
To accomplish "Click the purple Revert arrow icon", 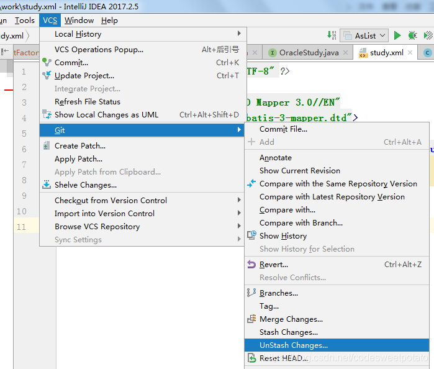I will point(251,264).
